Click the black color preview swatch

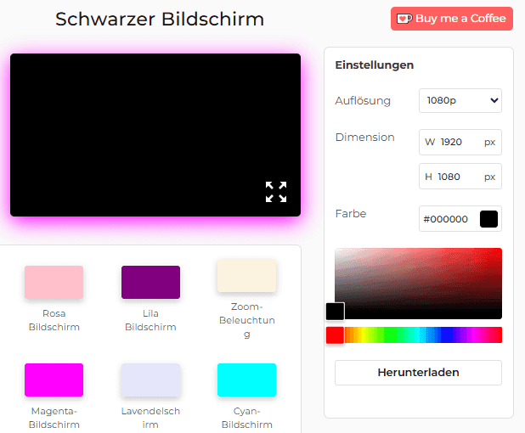pyautogui.click(x=488, y=219)
